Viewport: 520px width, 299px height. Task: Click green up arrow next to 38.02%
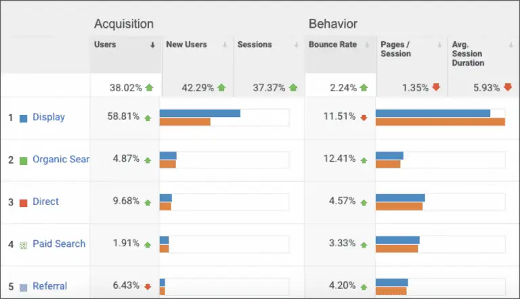click(x=149, y=87)
